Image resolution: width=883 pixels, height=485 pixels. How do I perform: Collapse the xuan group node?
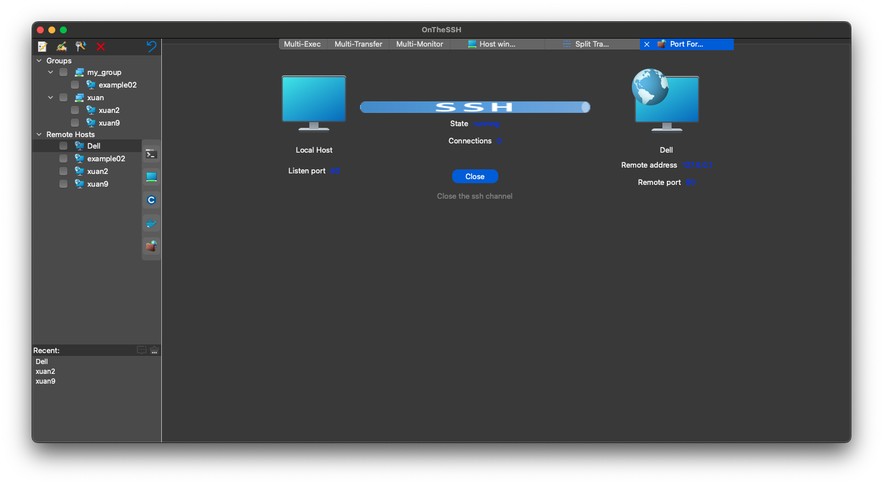51,98
